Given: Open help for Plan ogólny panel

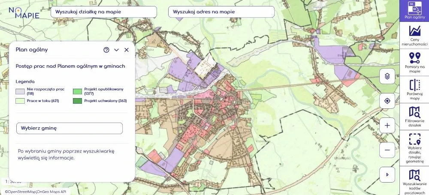Looking at the screenshot, I should point(106,50).
